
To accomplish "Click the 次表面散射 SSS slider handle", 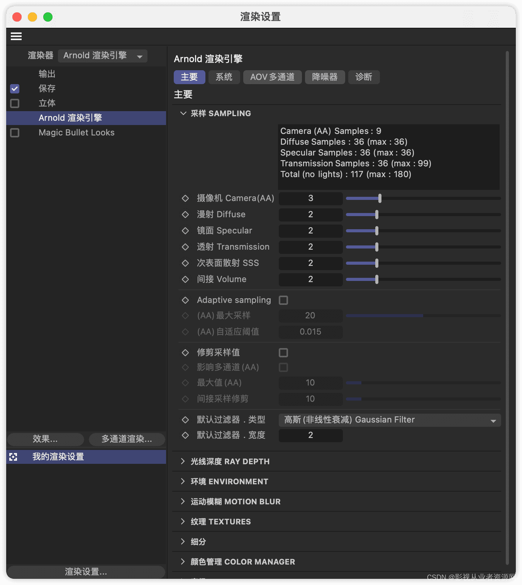I will click(x=377, y=263).
